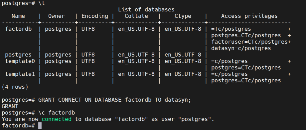Click the postgres database row name
This screenshot has width=306, height=130.
18,55
